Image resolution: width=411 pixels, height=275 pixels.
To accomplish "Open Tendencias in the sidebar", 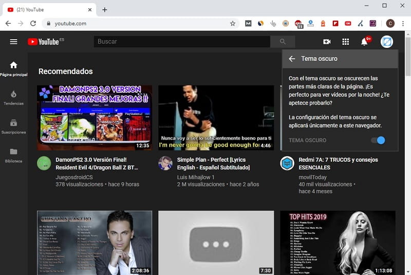I will pyautogui.click(x=13, y=97).
